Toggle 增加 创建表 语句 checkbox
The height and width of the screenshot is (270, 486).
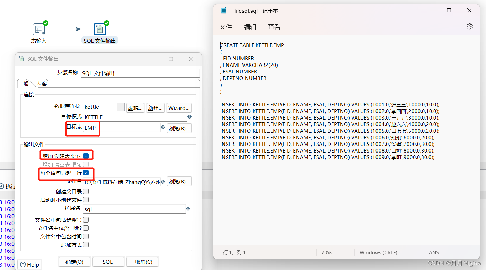86,156
